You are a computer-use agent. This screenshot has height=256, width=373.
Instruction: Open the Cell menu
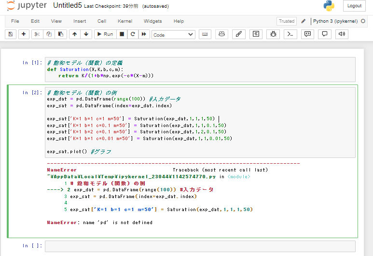pos(102,21)
